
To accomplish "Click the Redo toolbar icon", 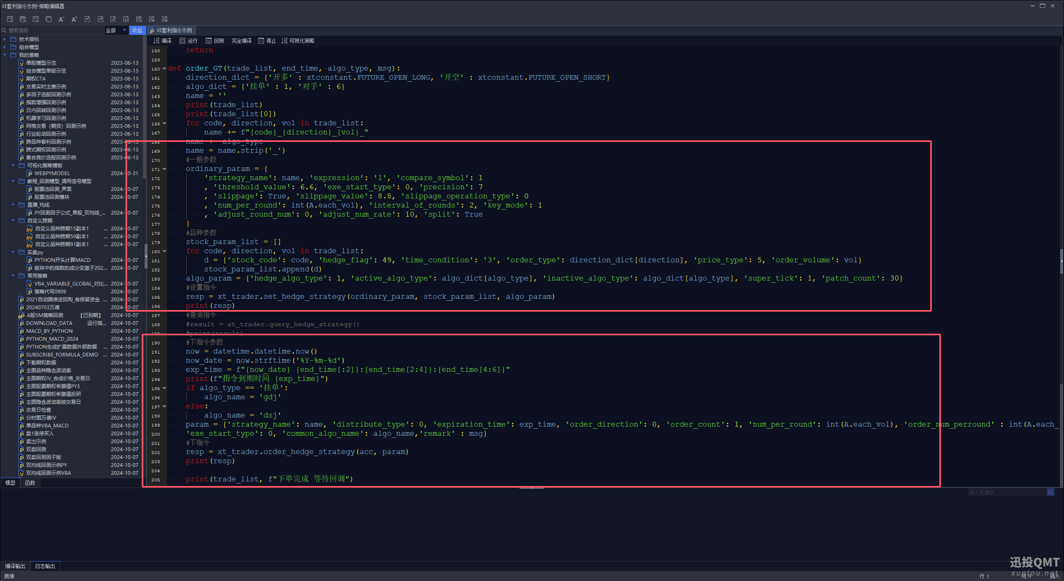I will tap(100, 19).
